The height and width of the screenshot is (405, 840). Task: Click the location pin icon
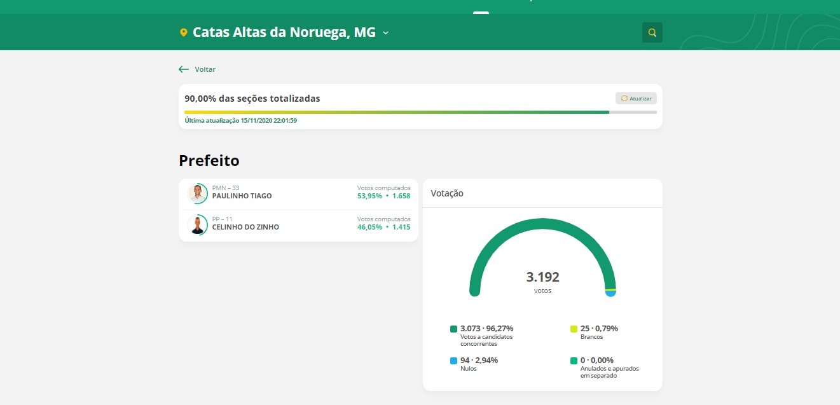(x=184, y=32)
